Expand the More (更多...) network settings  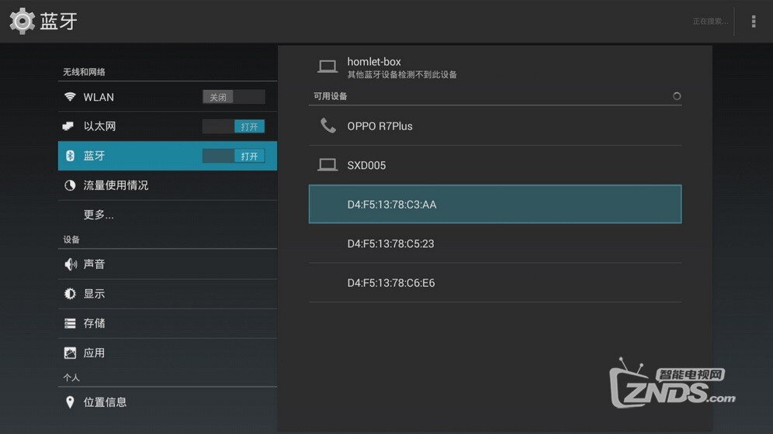coord(99,215)
